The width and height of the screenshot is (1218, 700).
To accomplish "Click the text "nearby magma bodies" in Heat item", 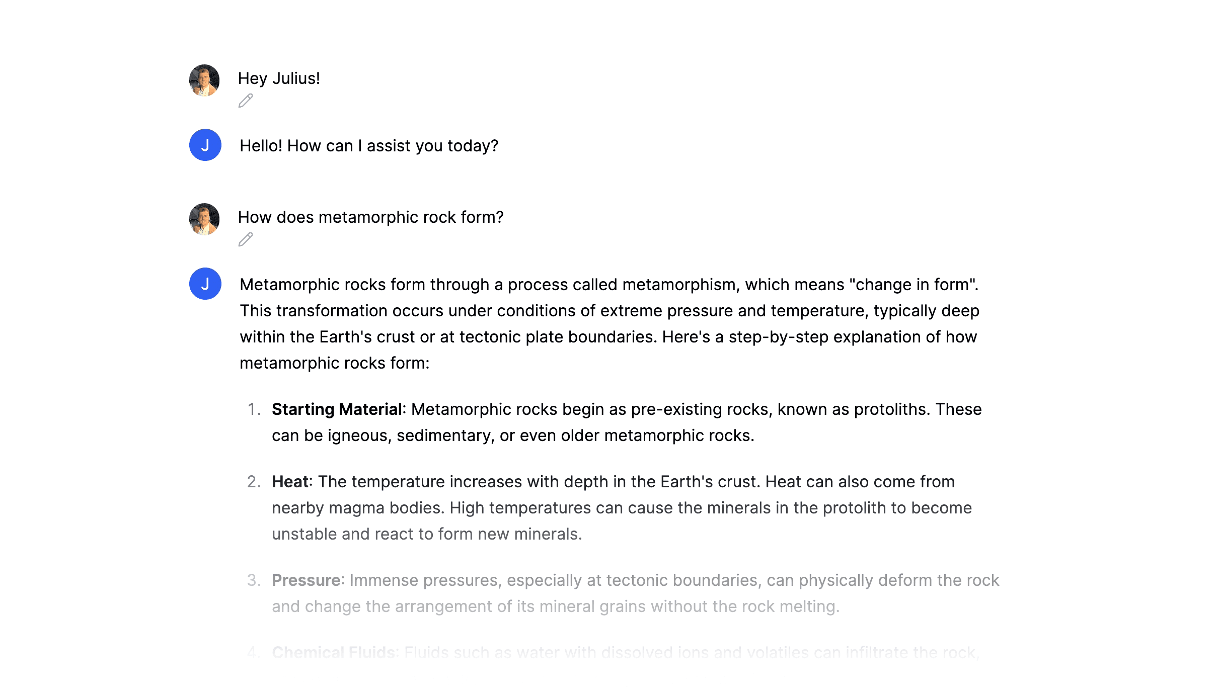I will [x=358, y=508].
